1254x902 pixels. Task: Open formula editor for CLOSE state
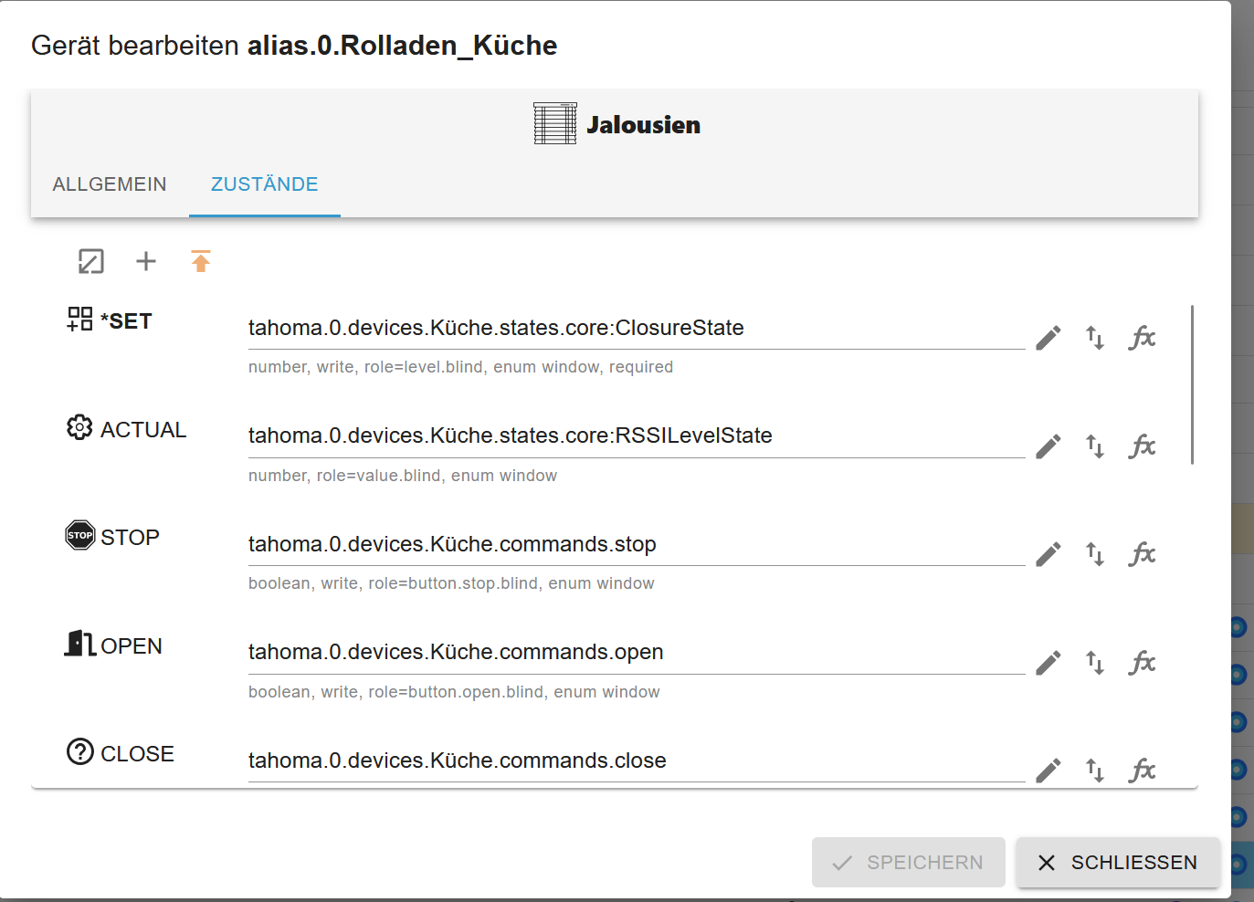tap(1143, 771)
